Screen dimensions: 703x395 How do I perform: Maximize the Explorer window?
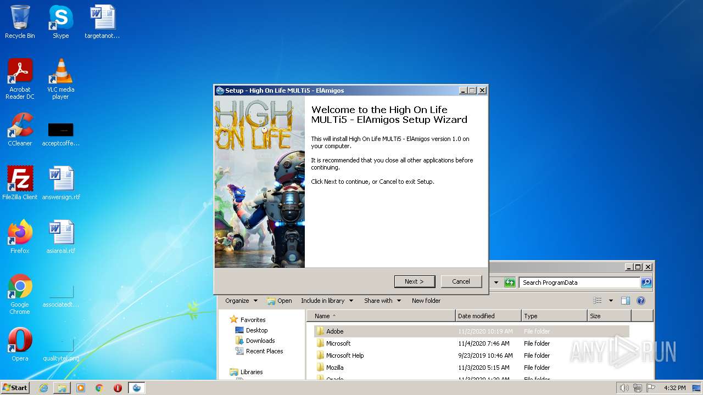tap(638, 267)
